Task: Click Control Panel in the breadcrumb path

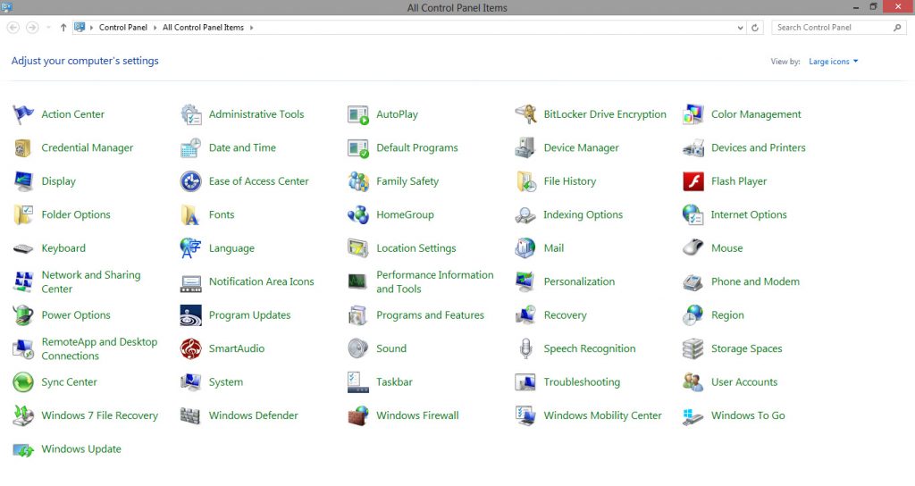Action: coord(122,28)
